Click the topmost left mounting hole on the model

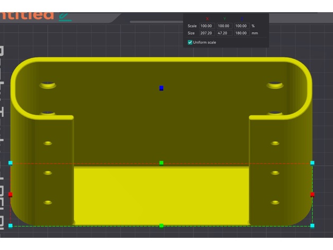(x=48, y=85)
